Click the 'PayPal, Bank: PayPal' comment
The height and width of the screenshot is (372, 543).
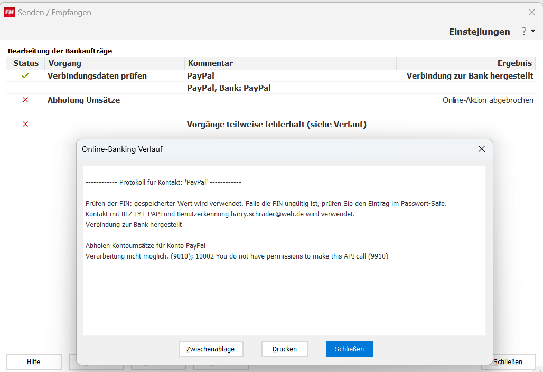tap(229, 88)
